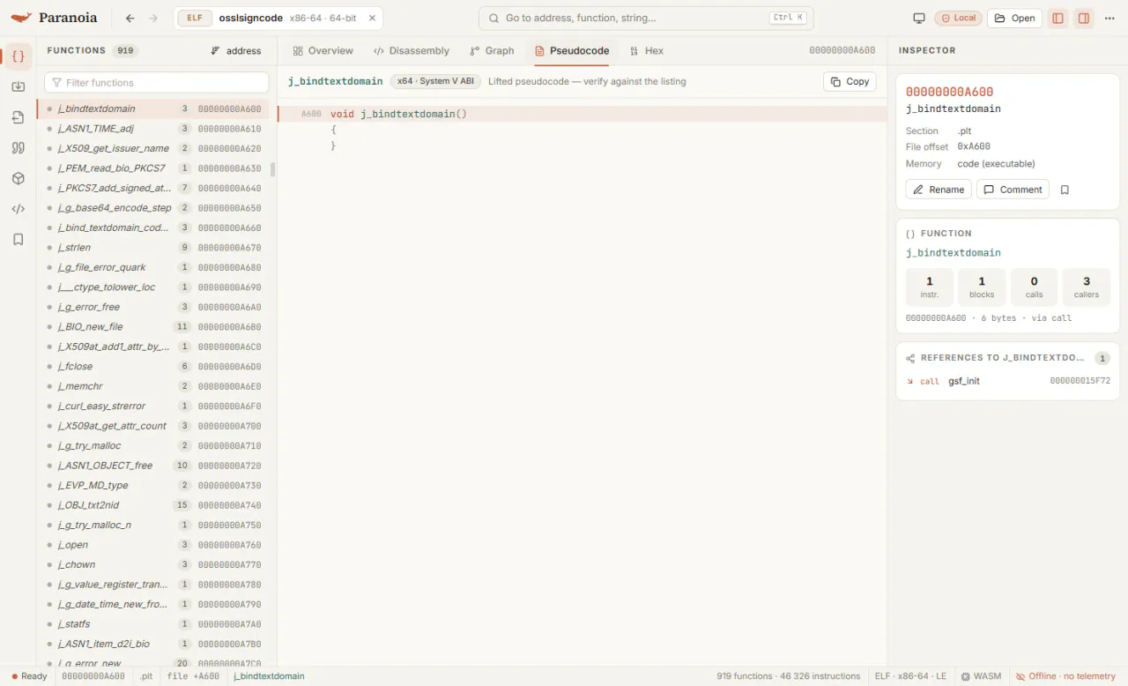Copy the pseudocode with Copy button

(850, 81)
